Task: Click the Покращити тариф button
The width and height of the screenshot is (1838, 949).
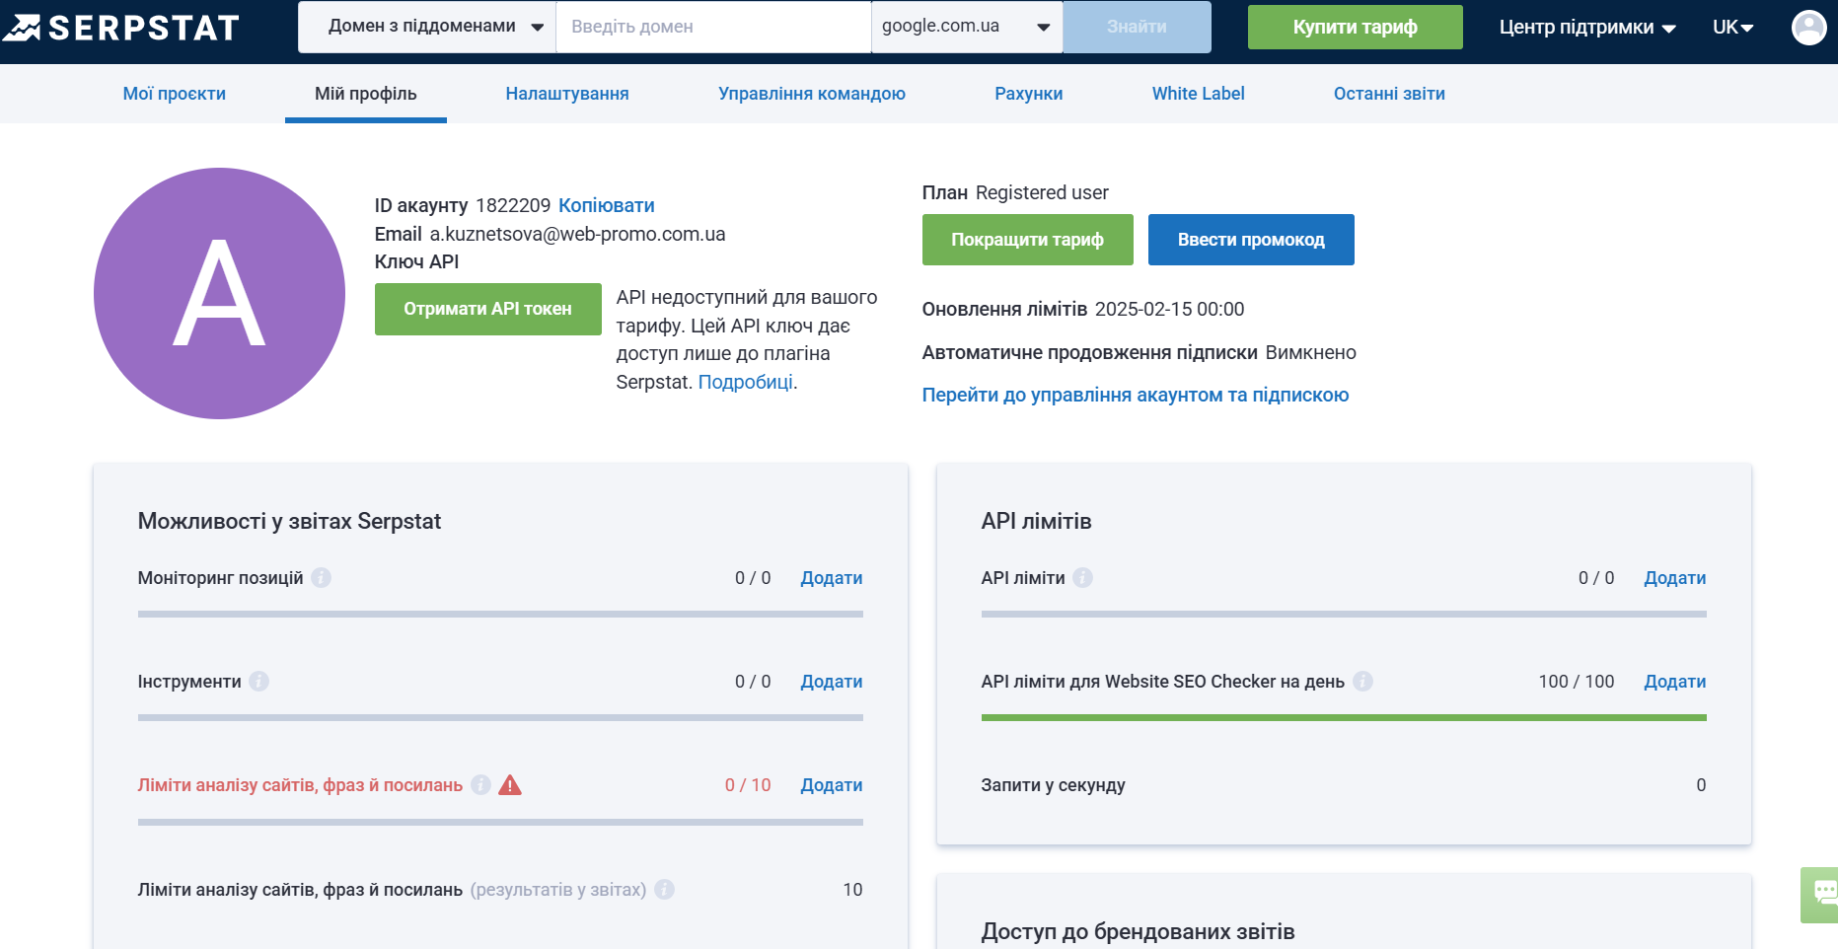Action: click(1027, 240)
